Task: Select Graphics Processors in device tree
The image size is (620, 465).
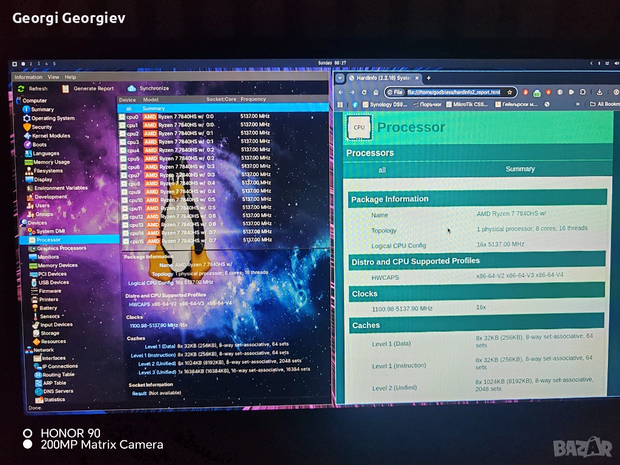Action: (x=61, y=248)
